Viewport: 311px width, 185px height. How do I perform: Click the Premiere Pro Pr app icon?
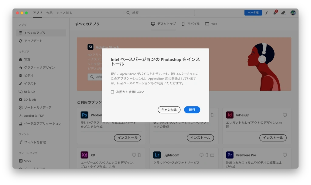(230, 155)
